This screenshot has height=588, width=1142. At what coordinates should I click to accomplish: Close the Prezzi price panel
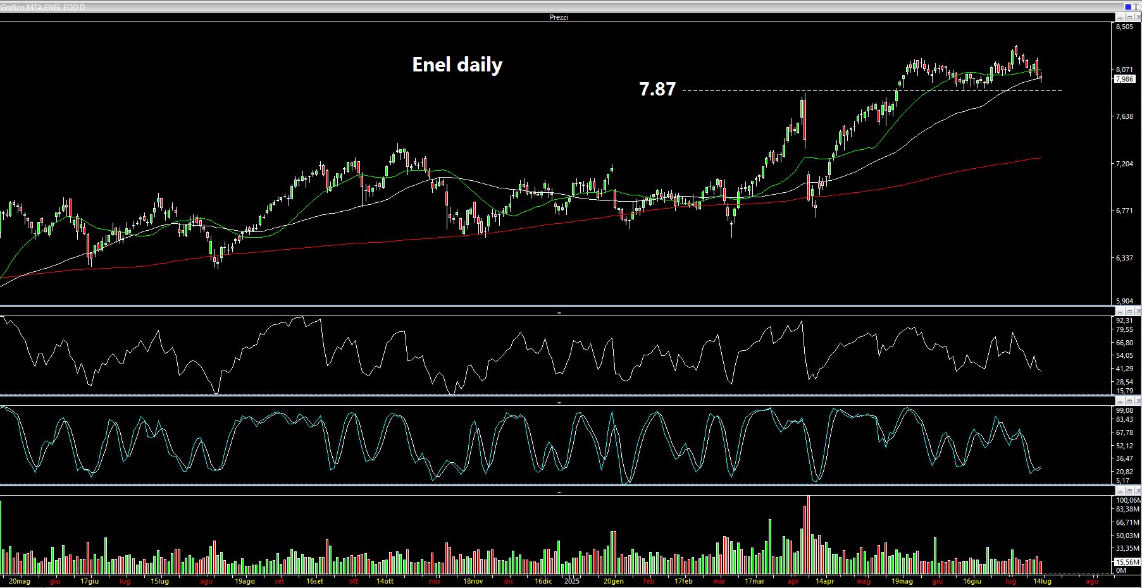1138,18
